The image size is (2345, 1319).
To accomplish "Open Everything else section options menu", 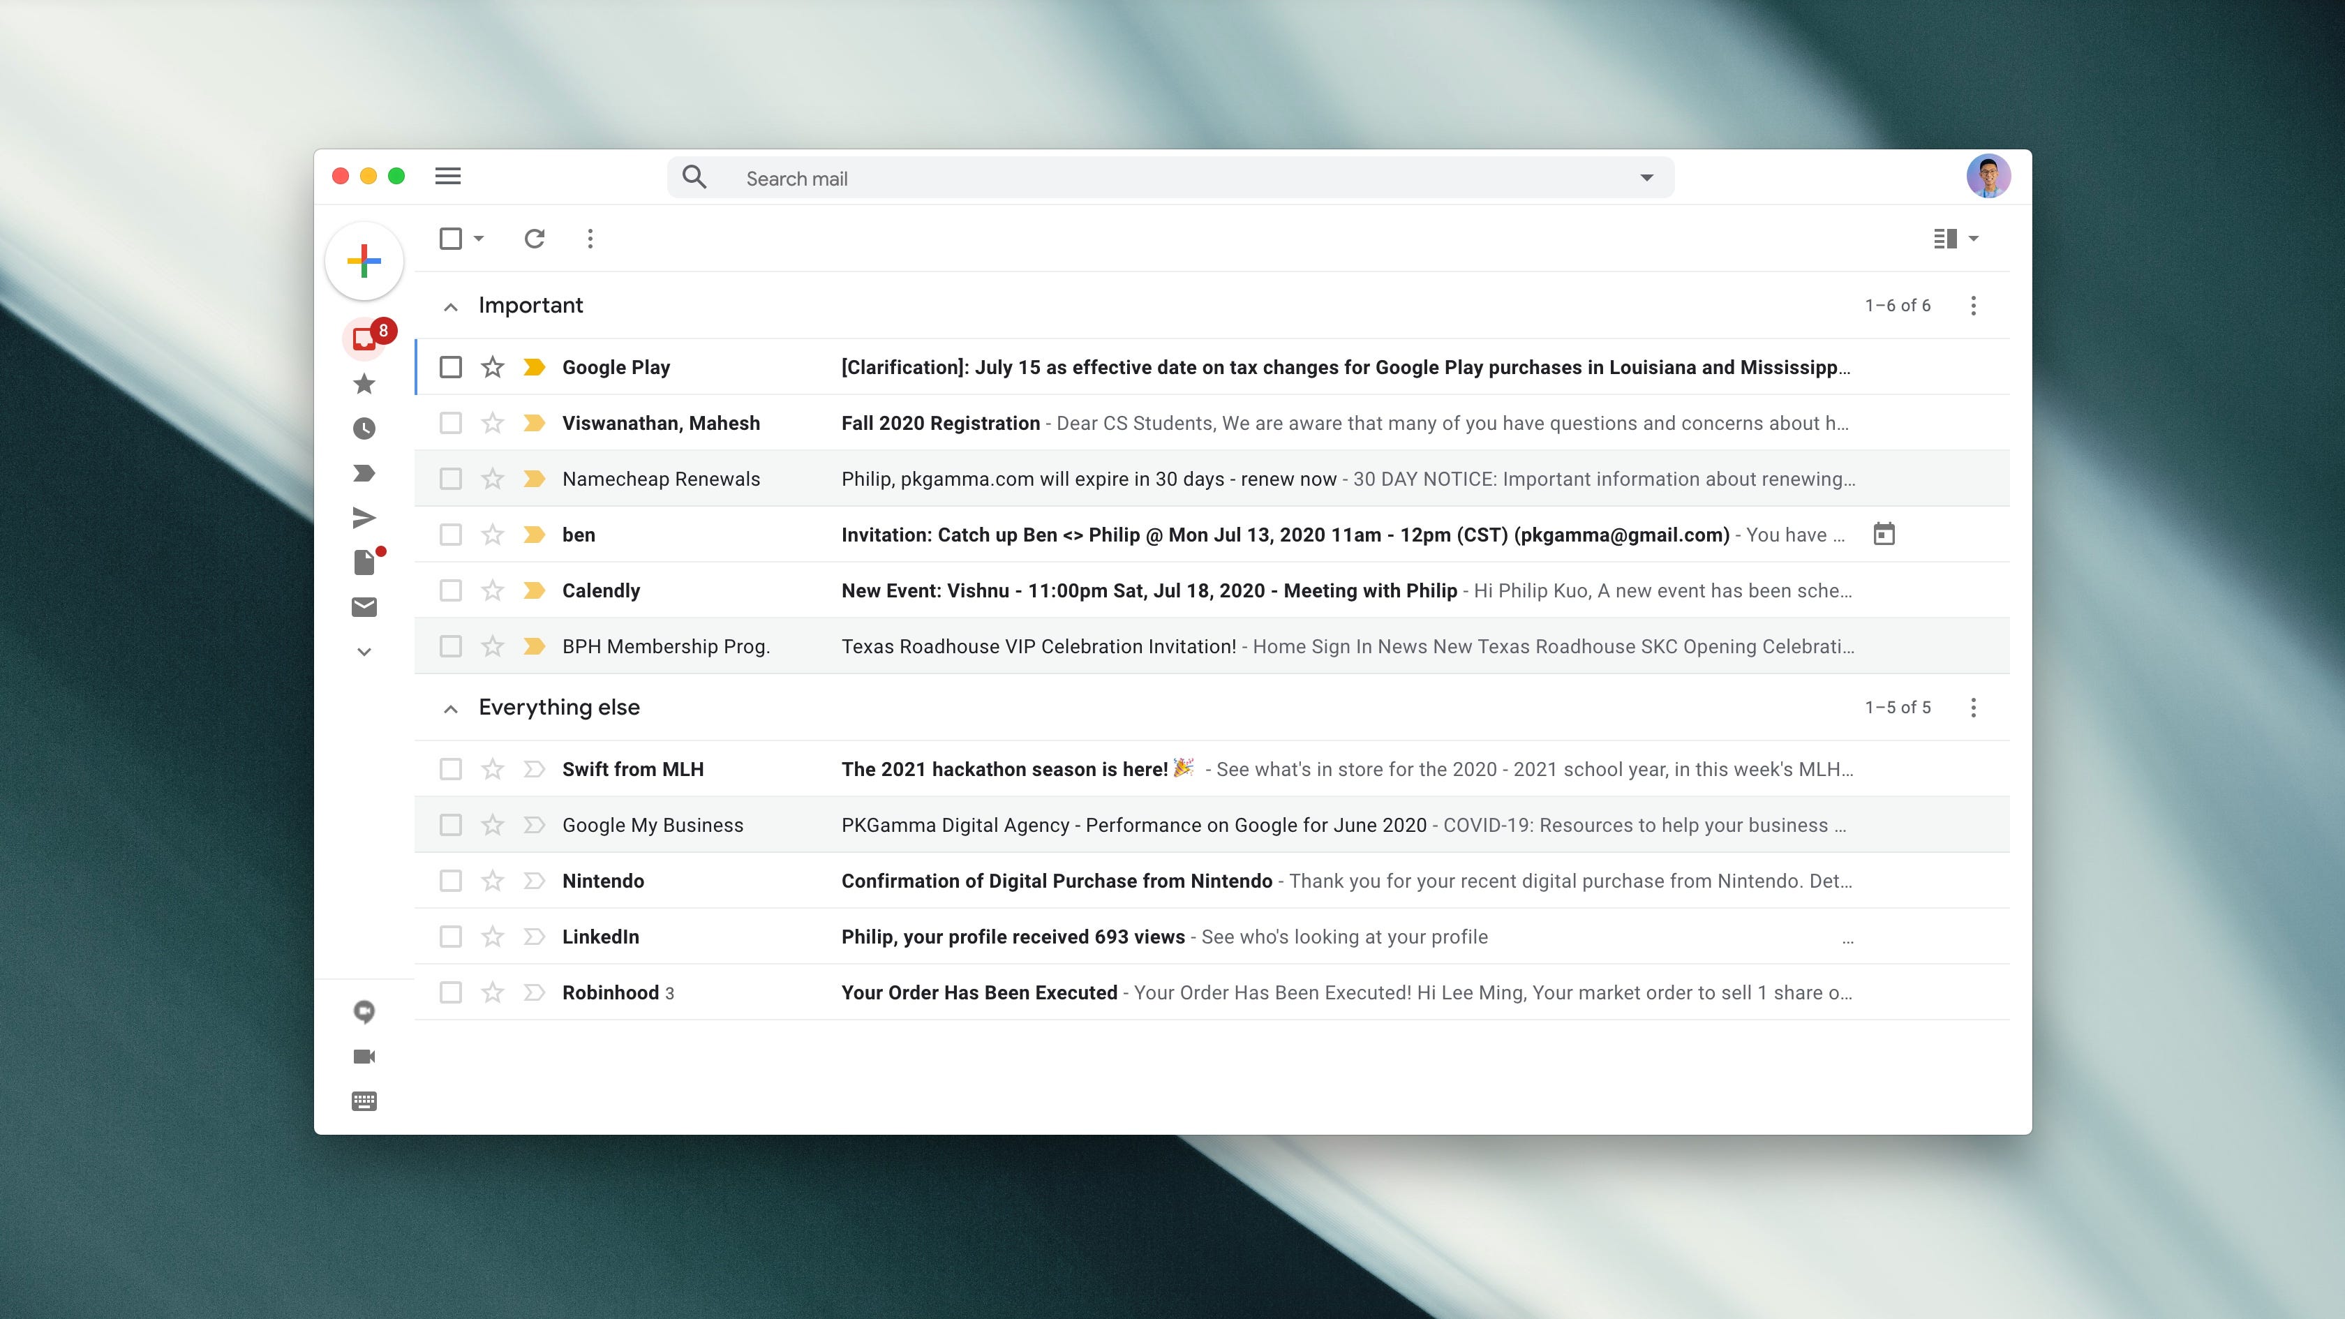I will click(1974, 708).
